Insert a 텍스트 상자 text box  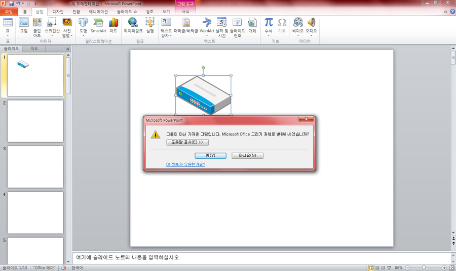tap(166, 23)
